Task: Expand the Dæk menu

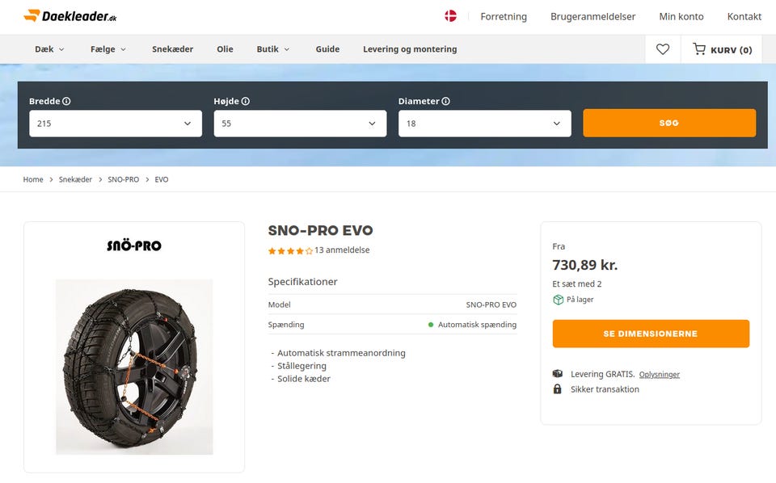Action: tap(49, 49)
